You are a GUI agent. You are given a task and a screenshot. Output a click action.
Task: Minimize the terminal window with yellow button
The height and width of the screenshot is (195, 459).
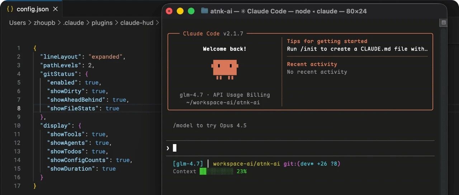point(180,11)
